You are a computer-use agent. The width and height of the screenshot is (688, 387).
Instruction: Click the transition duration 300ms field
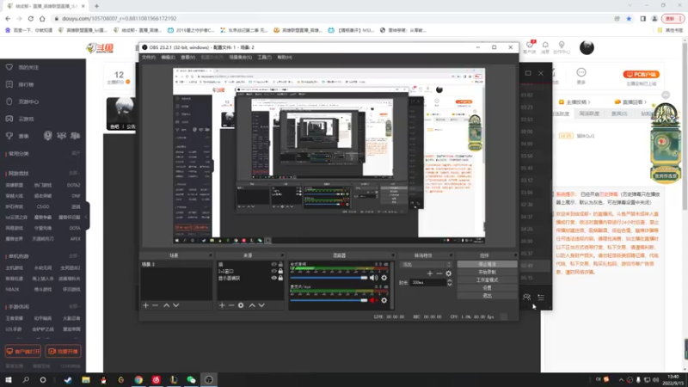427,283
